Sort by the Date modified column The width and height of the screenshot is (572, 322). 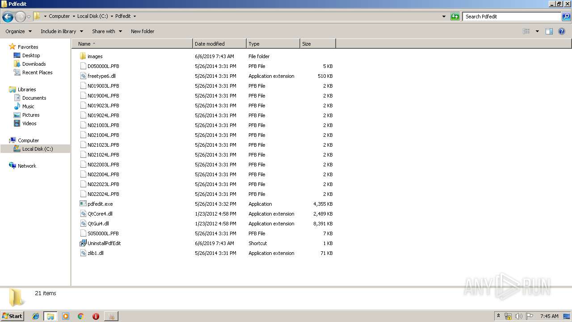219,44
